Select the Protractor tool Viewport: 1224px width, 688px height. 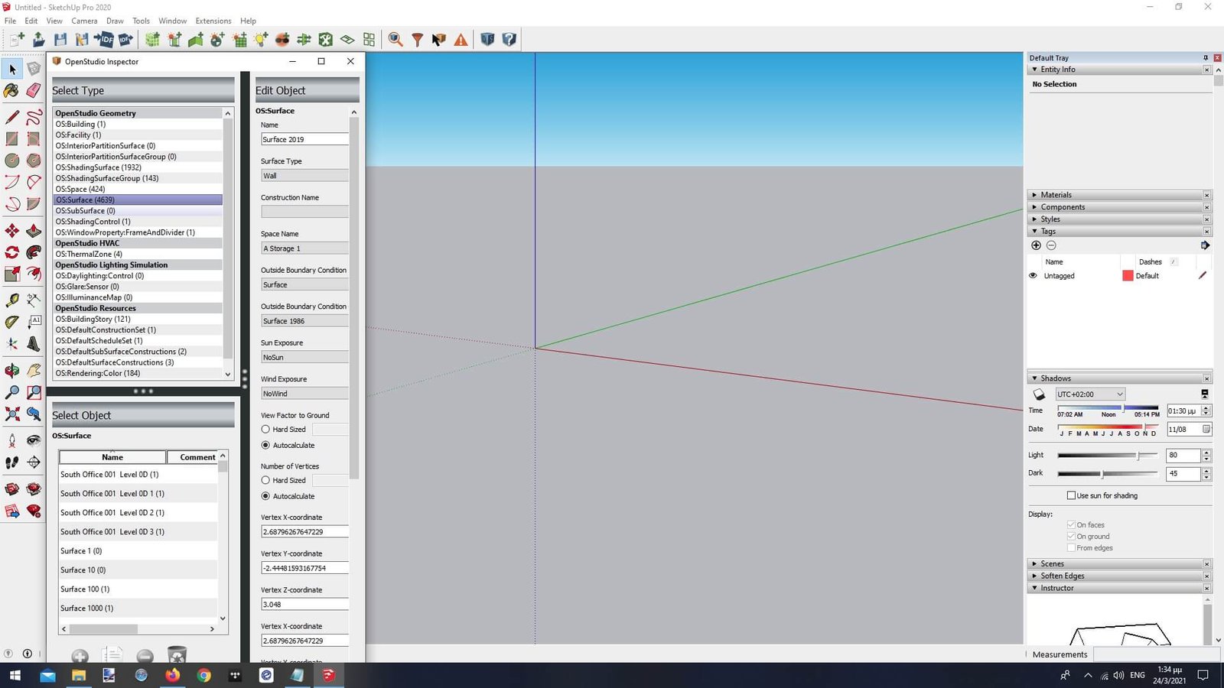pyautogui.click(x=12, y=322)
